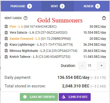Delete Kiara Lightbringer rental entry
Screen dimensions: 110x103
tap(6, 45)
